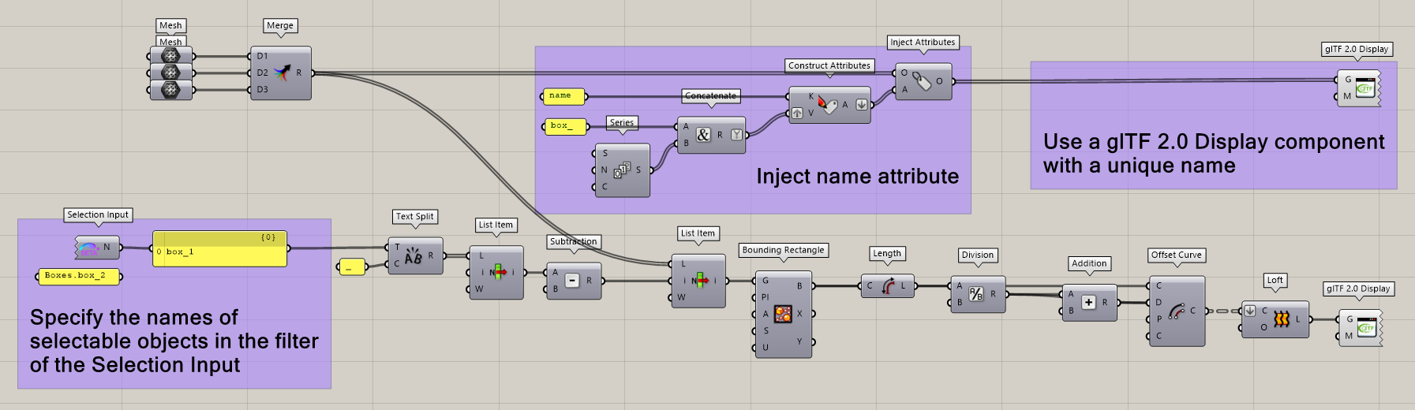The height and width of the screenshot is (410, 1415).
Task: Click the Offset Curve component icon
Action: (x=1176, y=311)
